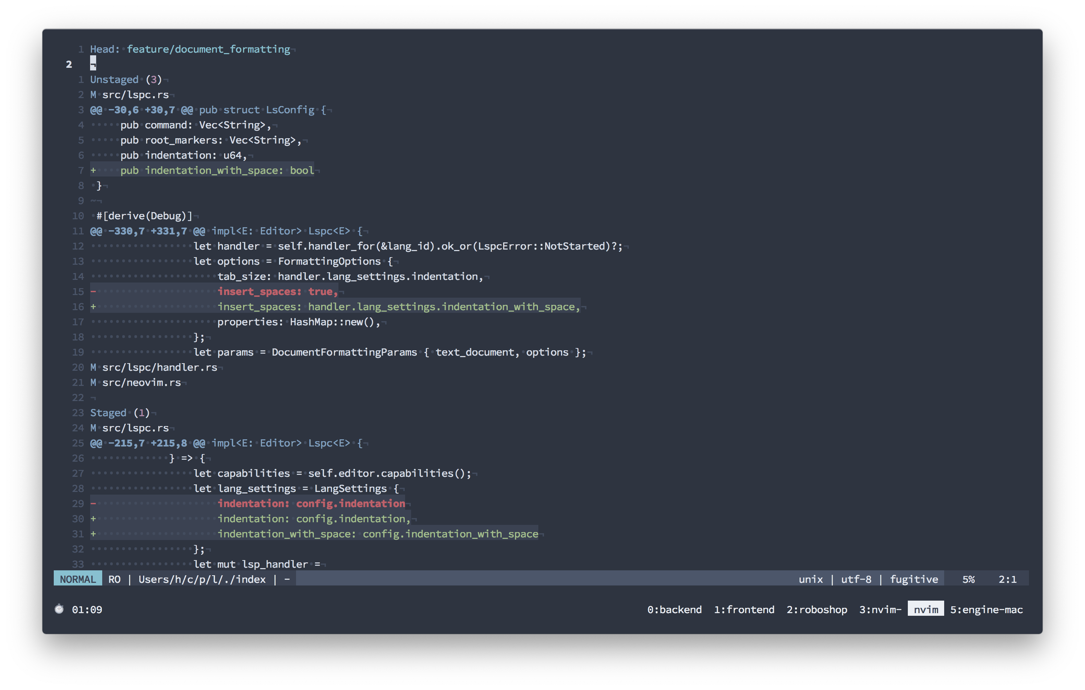
Task: Click the let mut lsp_handler = line
Action: click(257, 564)
